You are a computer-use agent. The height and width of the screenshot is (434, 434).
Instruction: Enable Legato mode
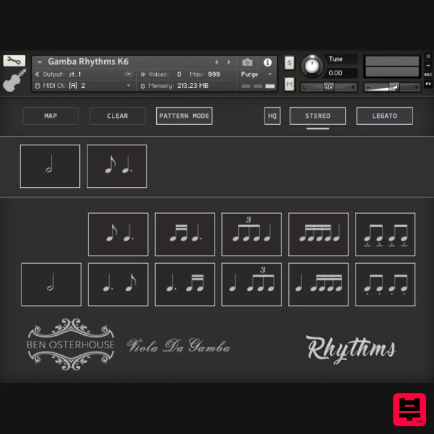point(384,116)
